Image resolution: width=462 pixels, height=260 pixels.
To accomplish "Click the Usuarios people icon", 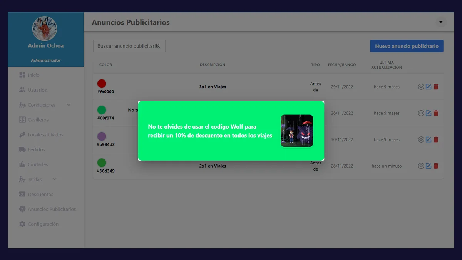I will point(22,90).
